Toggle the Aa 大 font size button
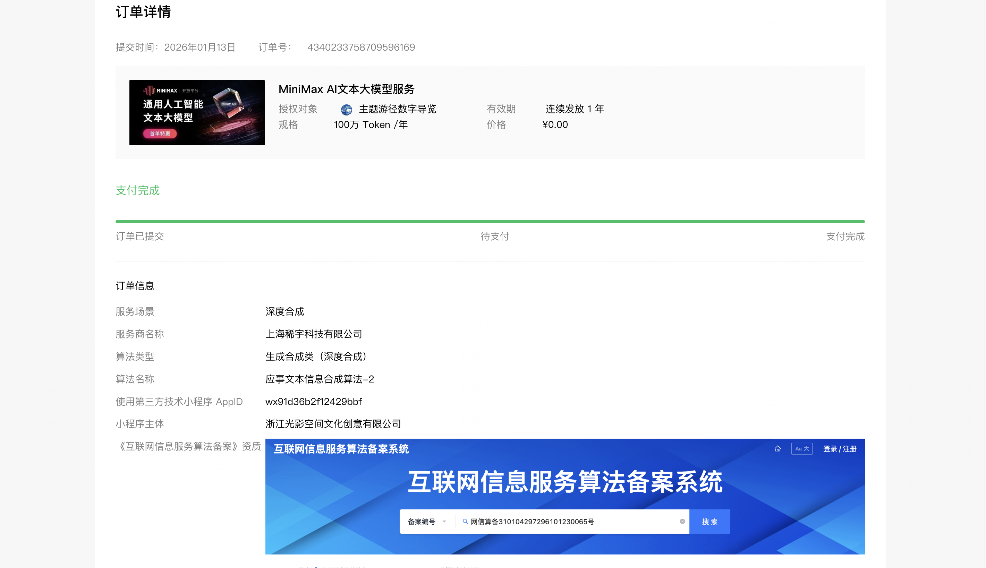The width and height of the screenshot is (986, 568). (801, 449)
